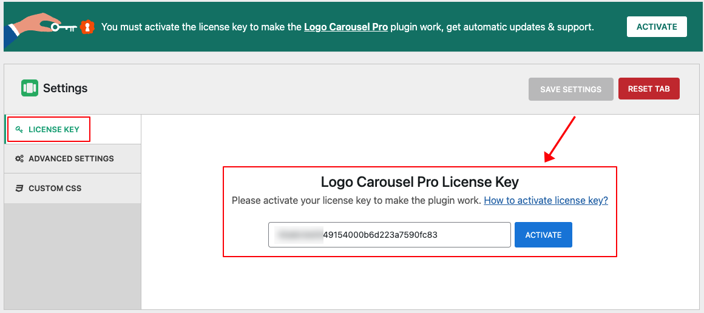Open the Custom CSS tab
Image resolution: width=704 pixels, height=313 pixels.
(x=55, y=189)
